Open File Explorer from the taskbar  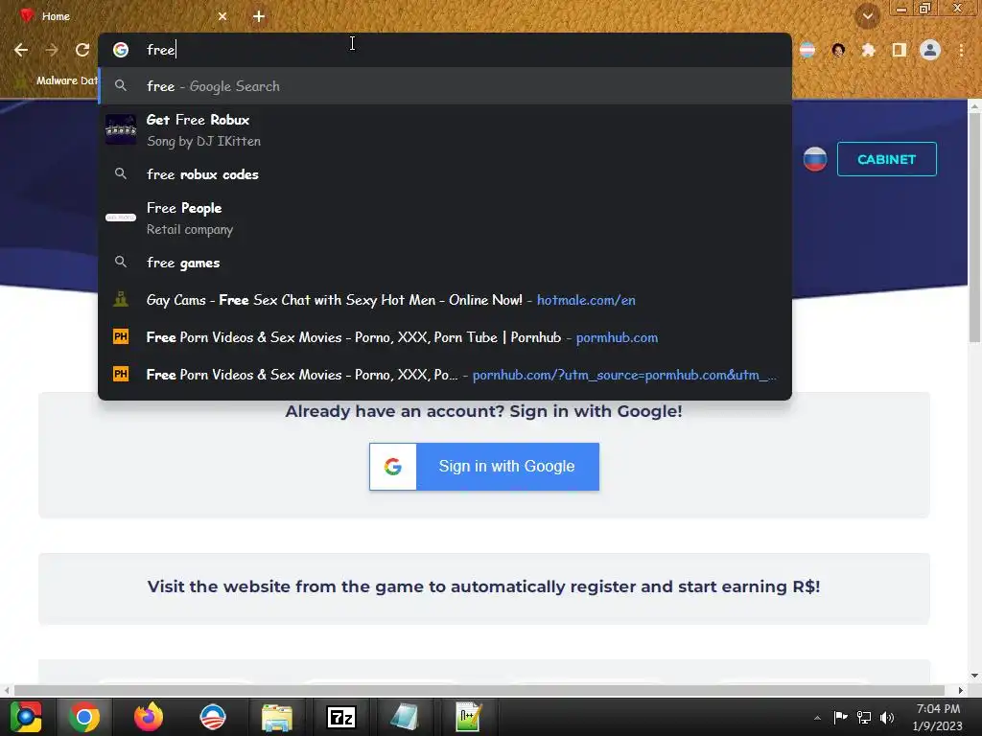277,717
